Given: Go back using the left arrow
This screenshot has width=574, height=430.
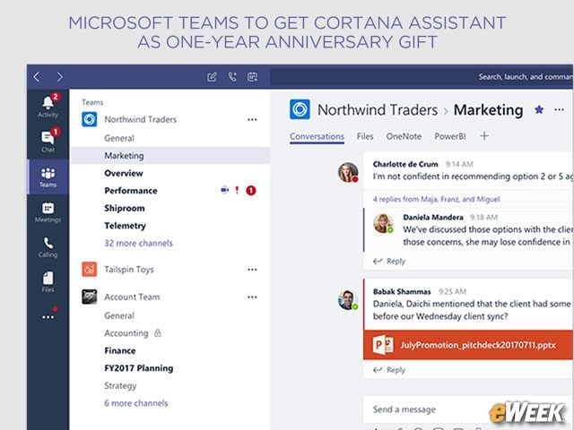Looking at the screenshot, I should 37,77.
